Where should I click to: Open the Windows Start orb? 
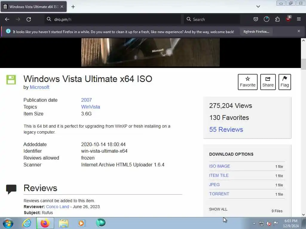[8, 223]
